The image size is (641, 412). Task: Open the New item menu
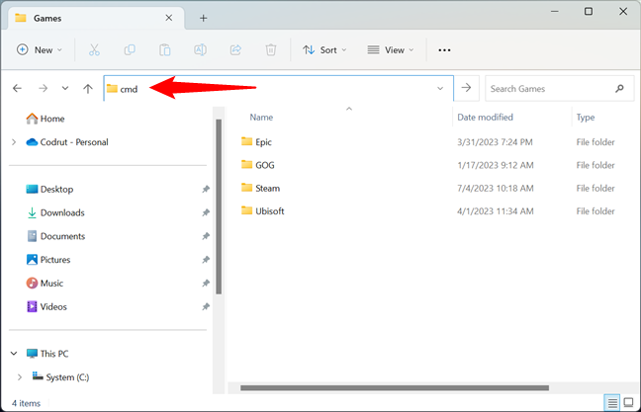(40, 49)
